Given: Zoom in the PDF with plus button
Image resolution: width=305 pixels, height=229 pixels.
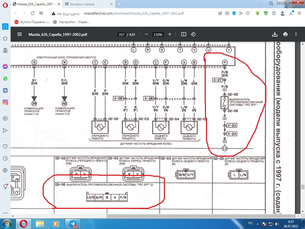Looking at the screenshot, I should pyautogui.click(x=170, y=34).
